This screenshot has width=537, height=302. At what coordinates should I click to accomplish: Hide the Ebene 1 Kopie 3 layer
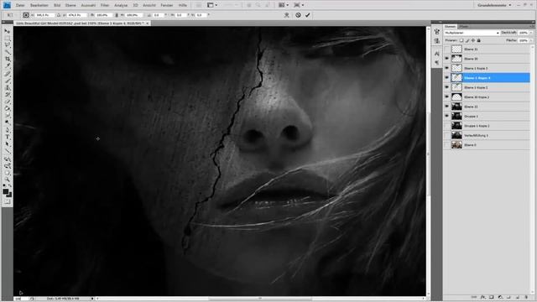[446, 68]
